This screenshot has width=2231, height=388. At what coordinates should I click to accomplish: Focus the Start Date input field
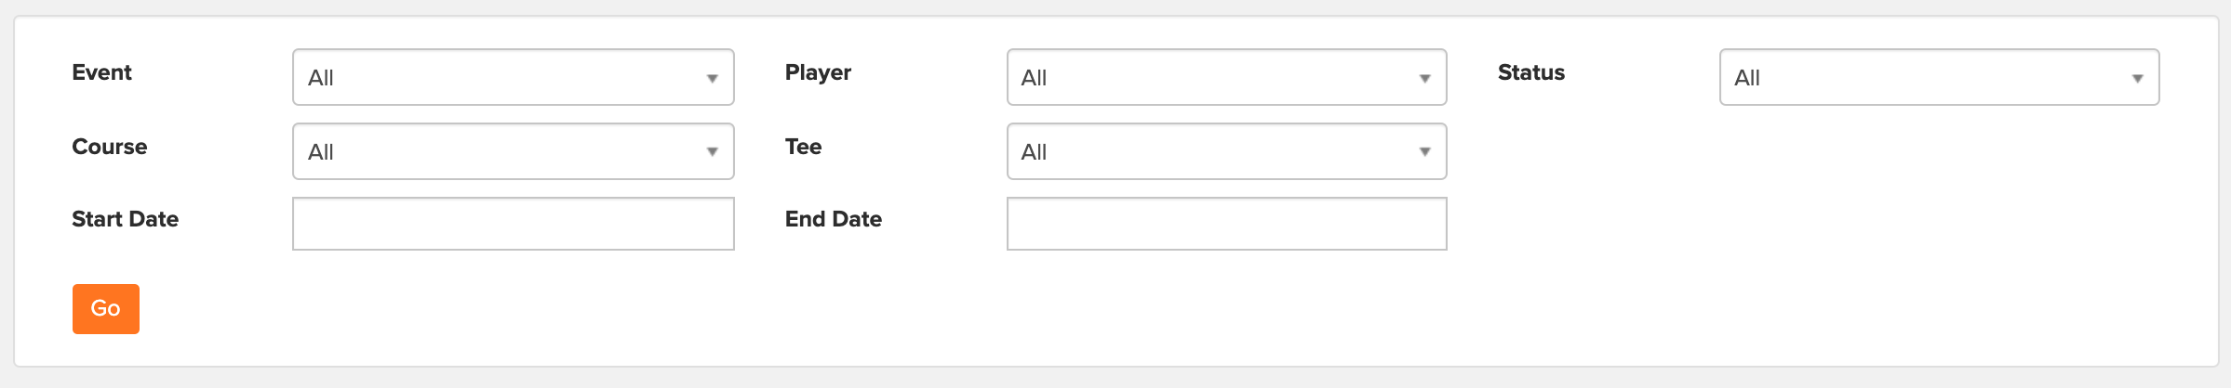pyautogui.click(x=513, y=224)
